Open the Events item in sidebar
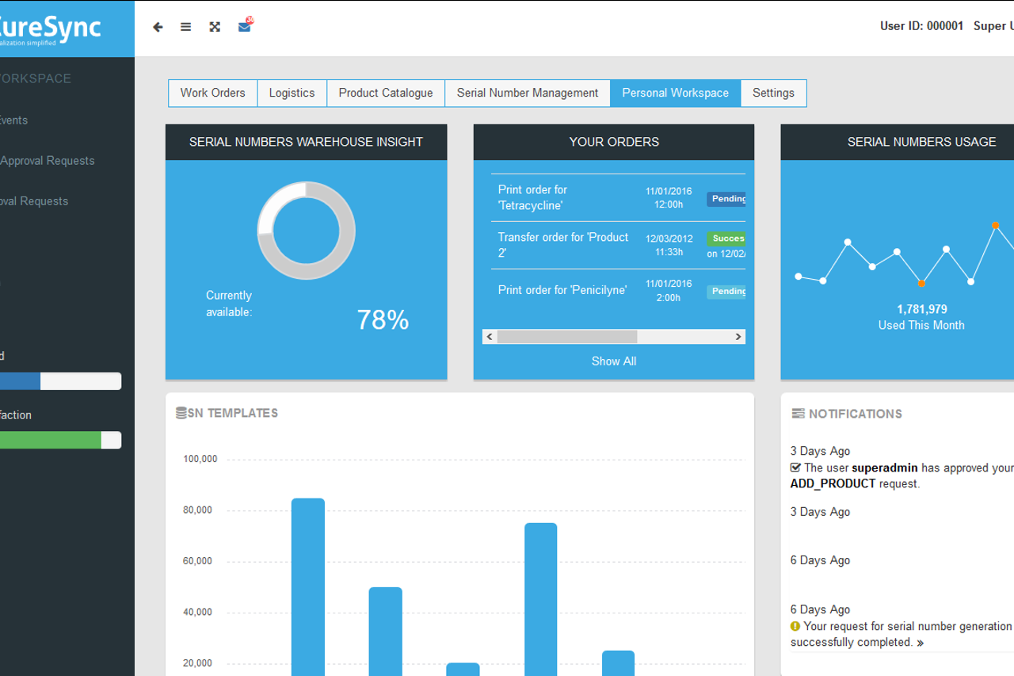 coord(13,120)
